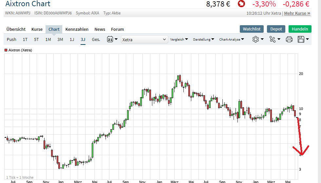Open the Kennzahlen tab
Viewport: 321px width, 183px height.
click(77, 29)
